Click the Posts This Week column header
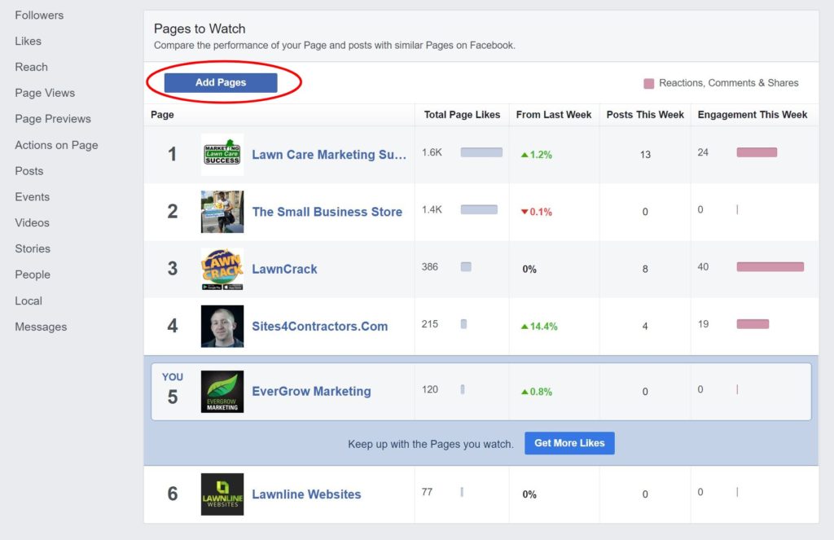 [x=645, y=115]
